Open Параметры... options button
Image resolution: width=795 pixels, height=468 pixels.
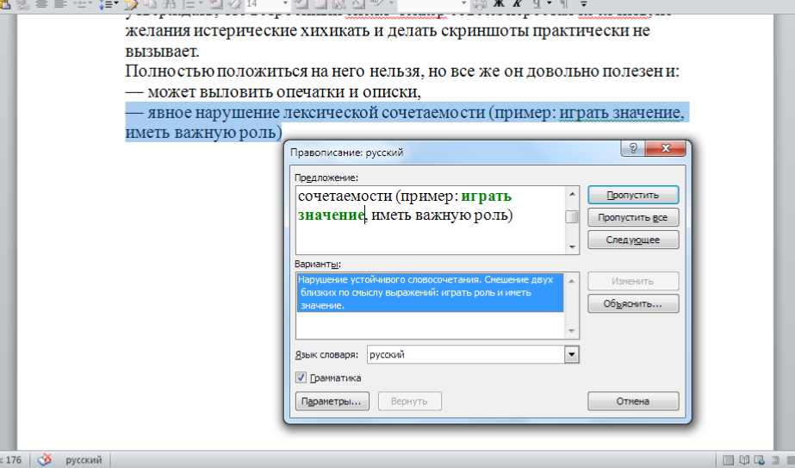point(332,401)
